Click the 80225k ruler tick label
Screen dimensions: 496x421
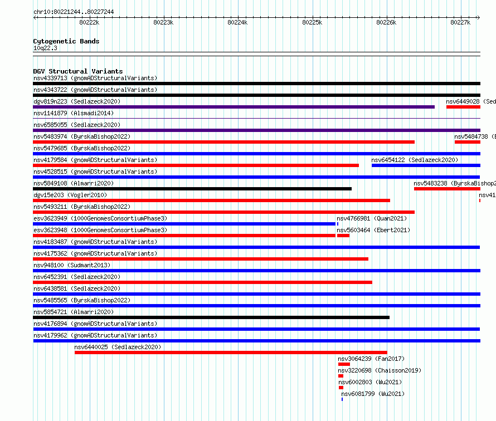312,22
